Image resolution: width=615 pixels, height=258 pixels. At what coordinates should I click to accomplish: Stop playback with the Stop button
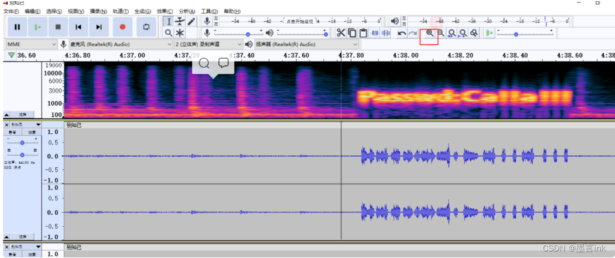(58, 27)
